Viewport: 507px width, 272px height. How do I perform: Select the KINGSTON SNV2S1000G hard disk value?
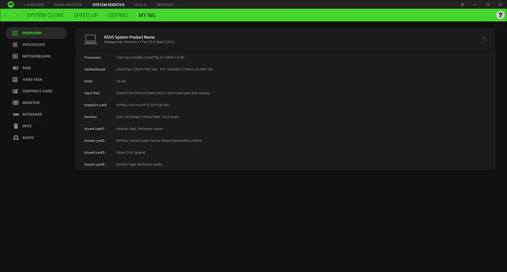pos(163,93)
